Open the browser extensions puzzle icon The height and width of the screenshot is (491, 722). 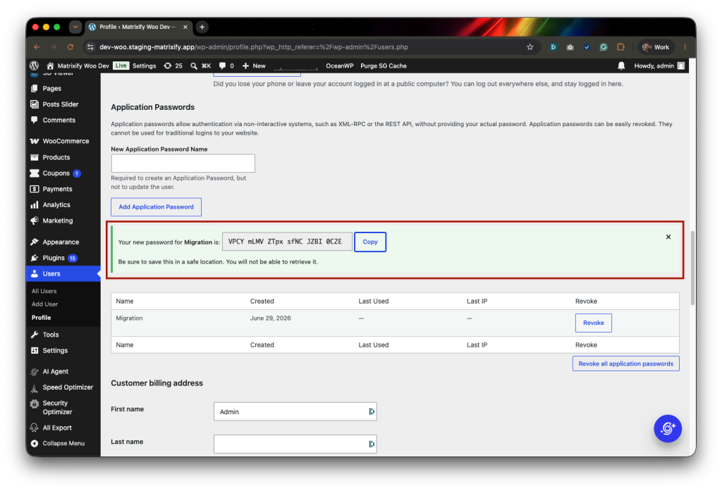pyautogui.click(x=620, y=47)
